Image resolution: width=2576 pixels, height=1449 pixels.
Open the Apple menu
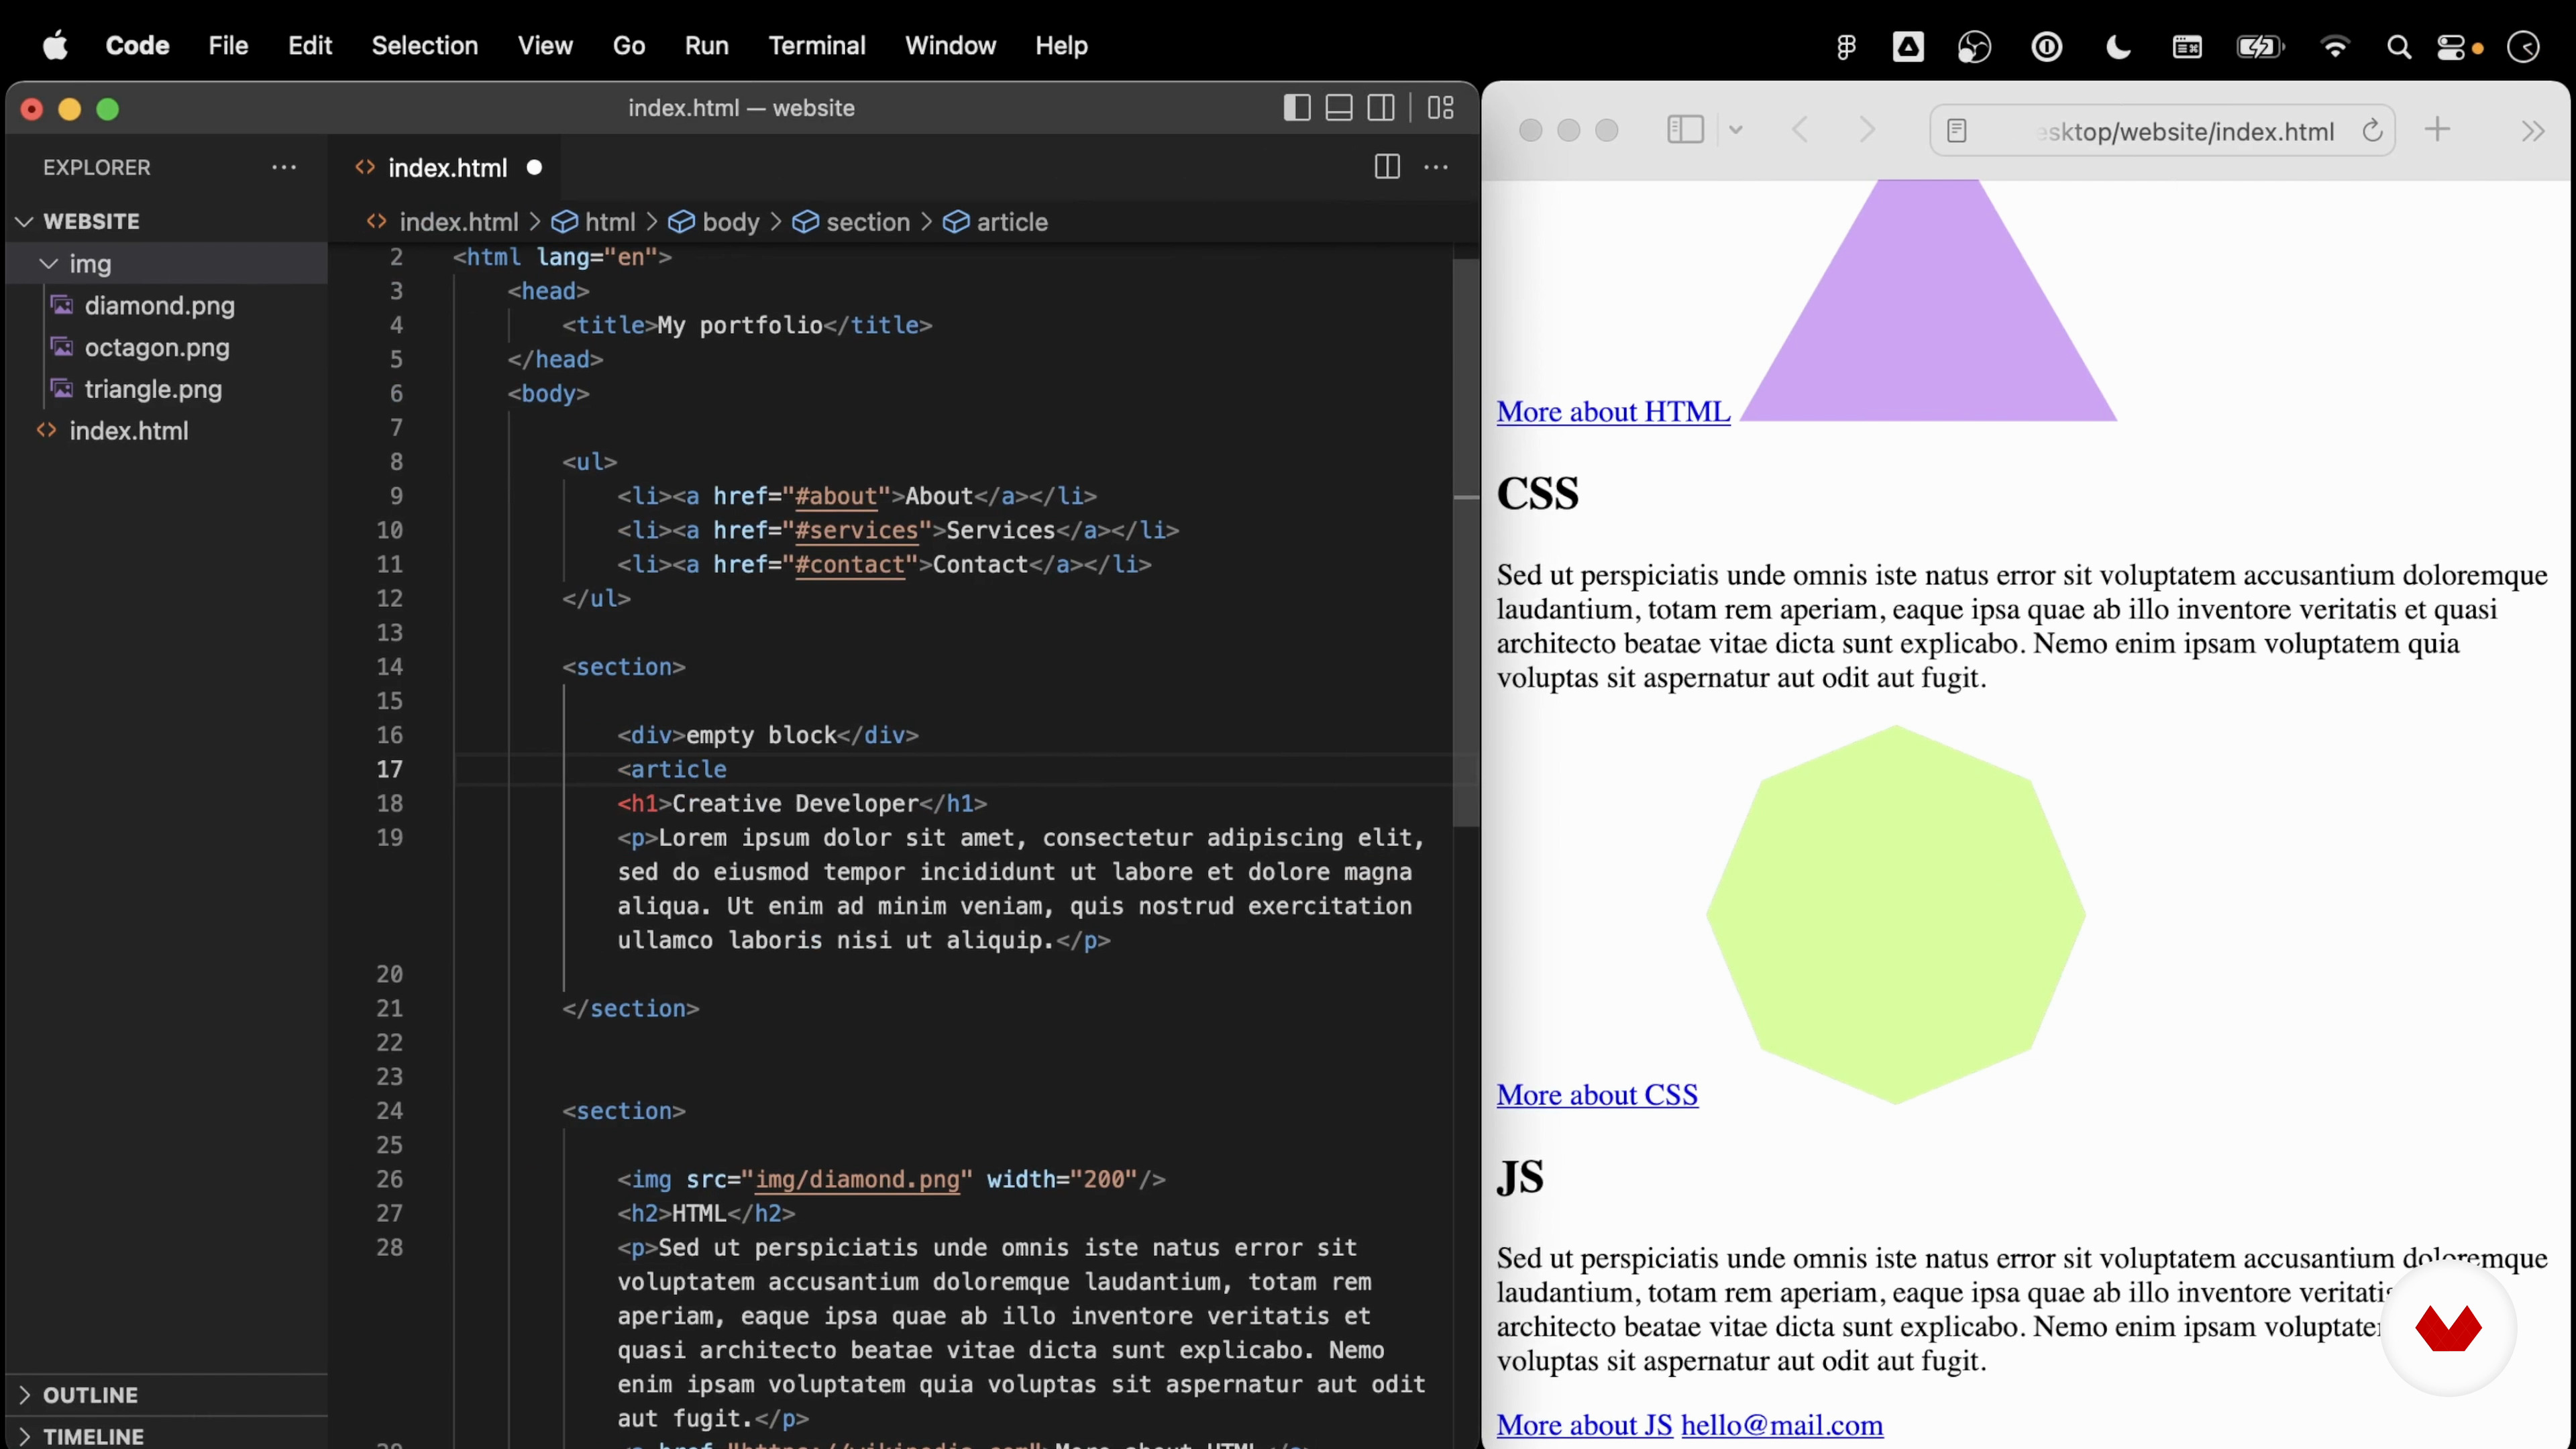tap(55, 46)
